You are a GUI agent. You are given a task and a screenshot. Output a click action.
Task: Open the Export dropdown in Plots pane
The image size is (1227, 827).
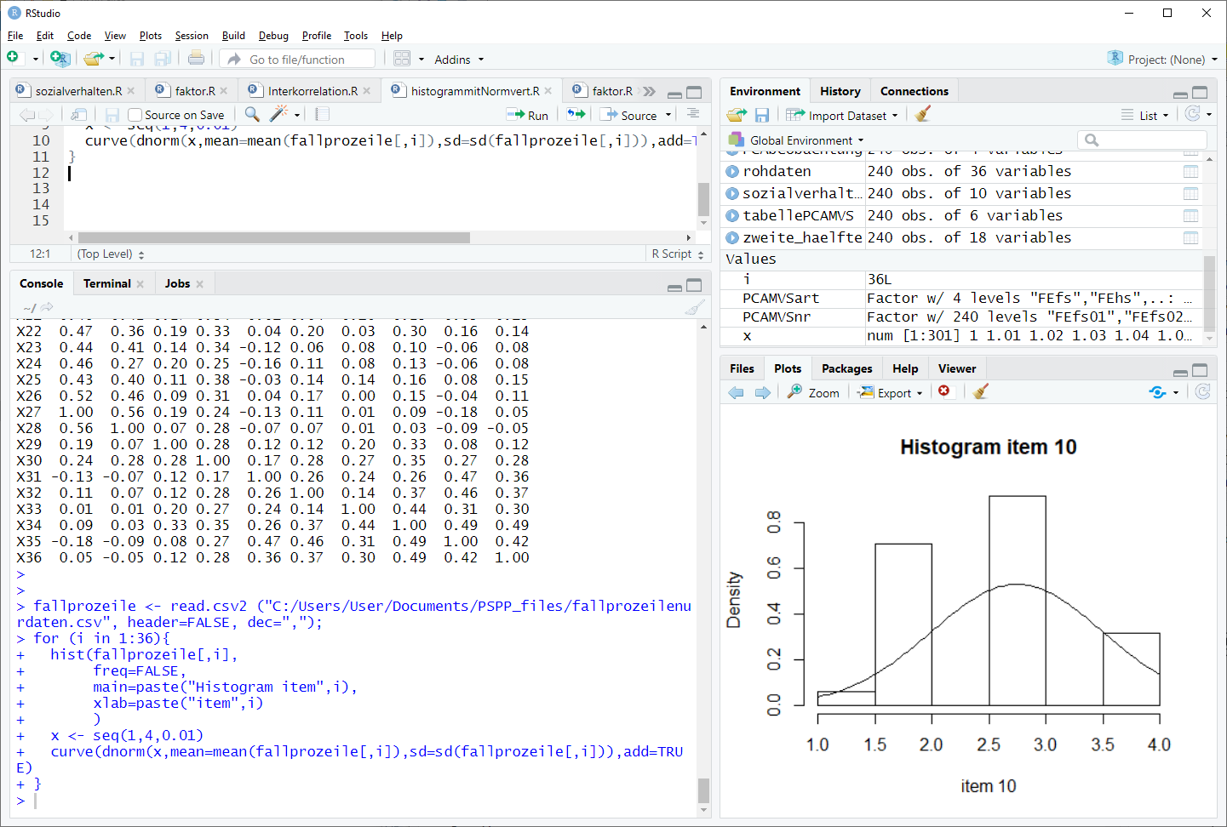892,392
